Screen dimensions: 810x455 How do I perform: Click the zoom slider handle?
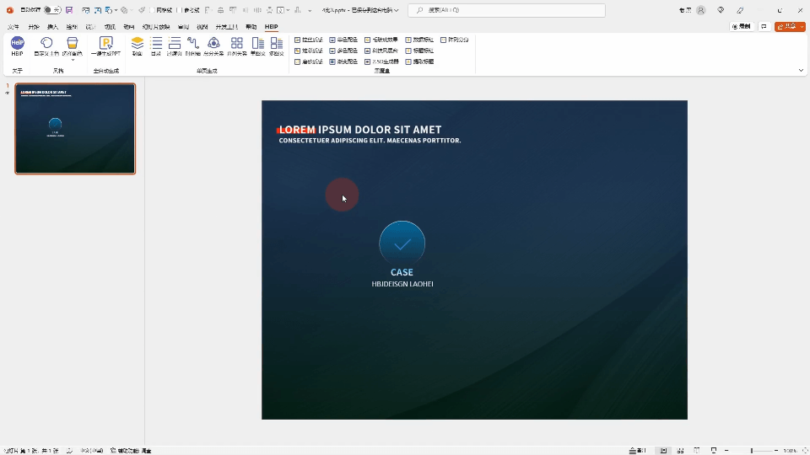click(x=752, y=450)
